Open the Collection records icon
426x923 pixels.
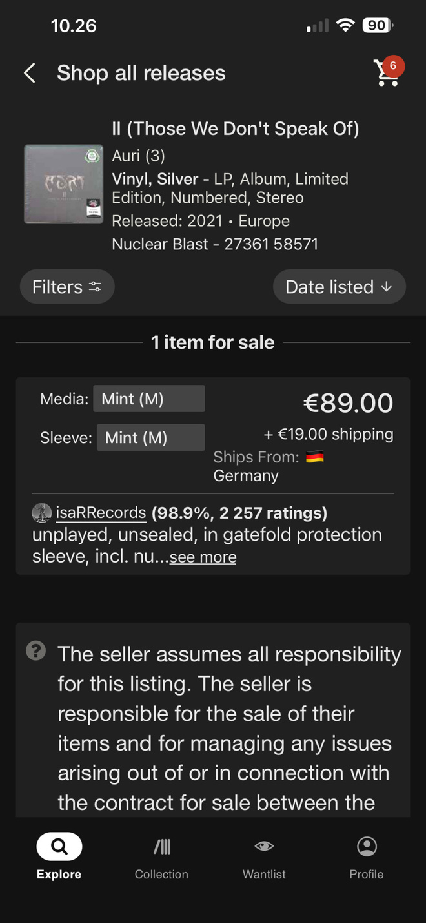pos(161,846)
